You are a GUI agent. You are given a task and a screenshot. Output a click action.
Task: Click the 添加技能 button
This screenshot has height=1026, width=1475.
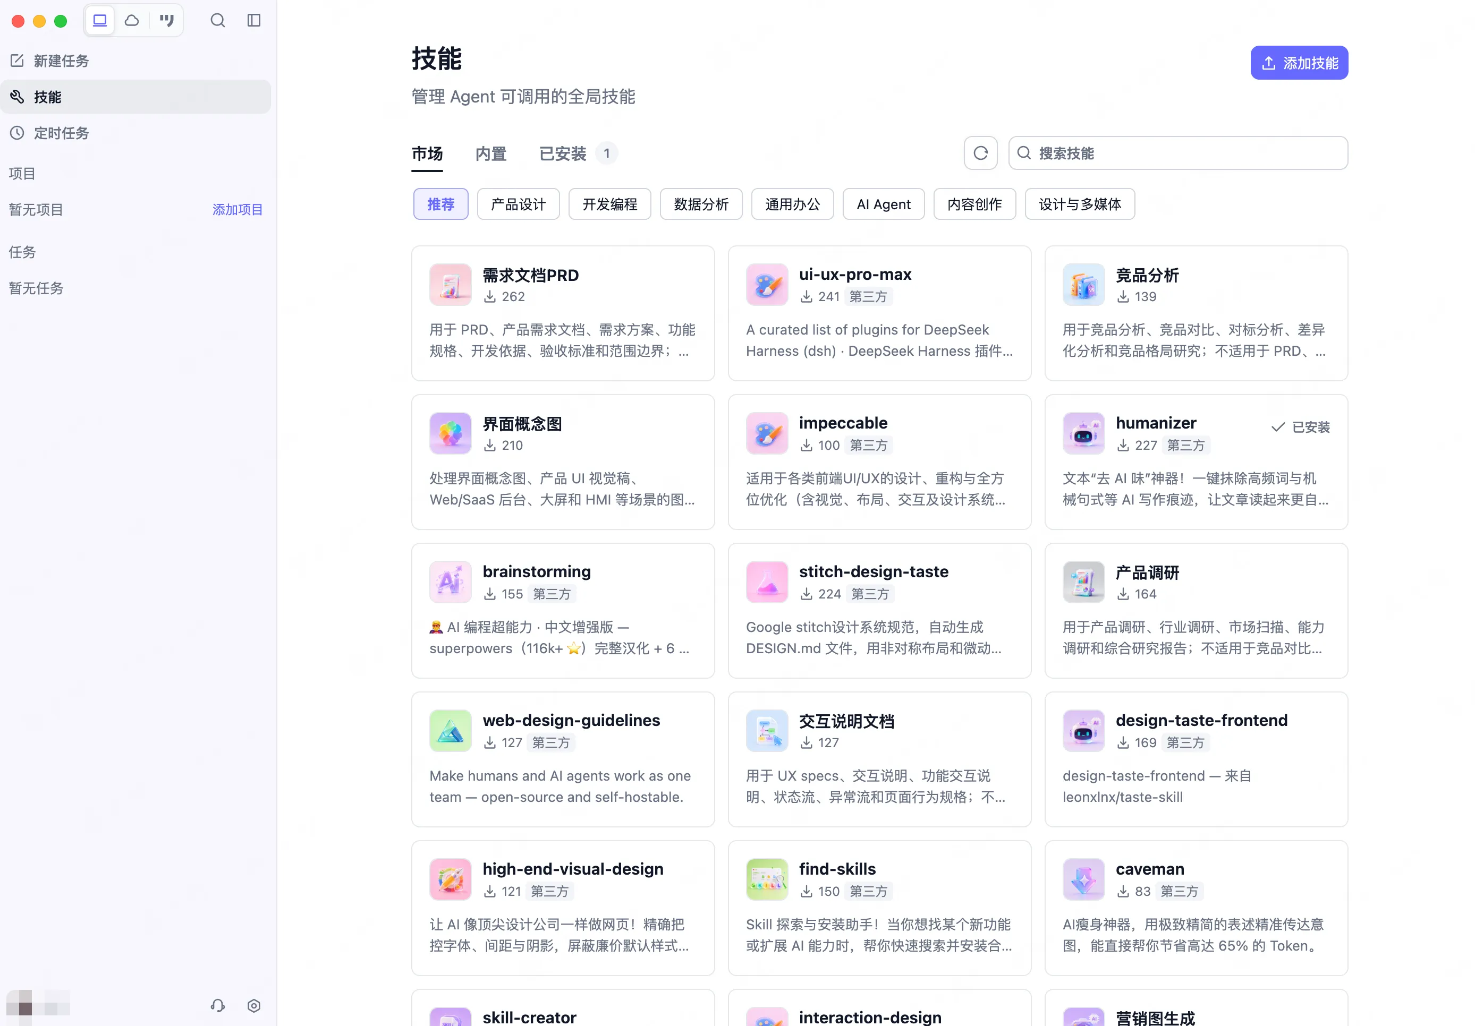[x=1299, y=63]
